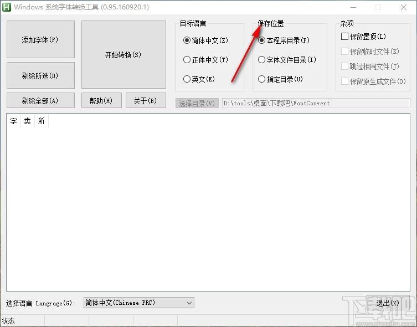Click the dropdown arrow beside 简体中文(Chinese PRC)
This screenshot has height=327, width=417.
[189, 303]
